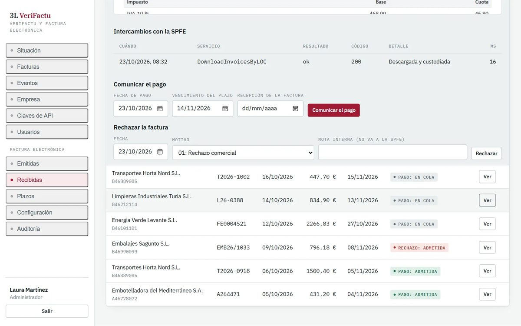This screenshot has height=326, width=521.
Task: Focus the Recepción de la factura field
Action: pyautogui.click(x=270, y=109)
